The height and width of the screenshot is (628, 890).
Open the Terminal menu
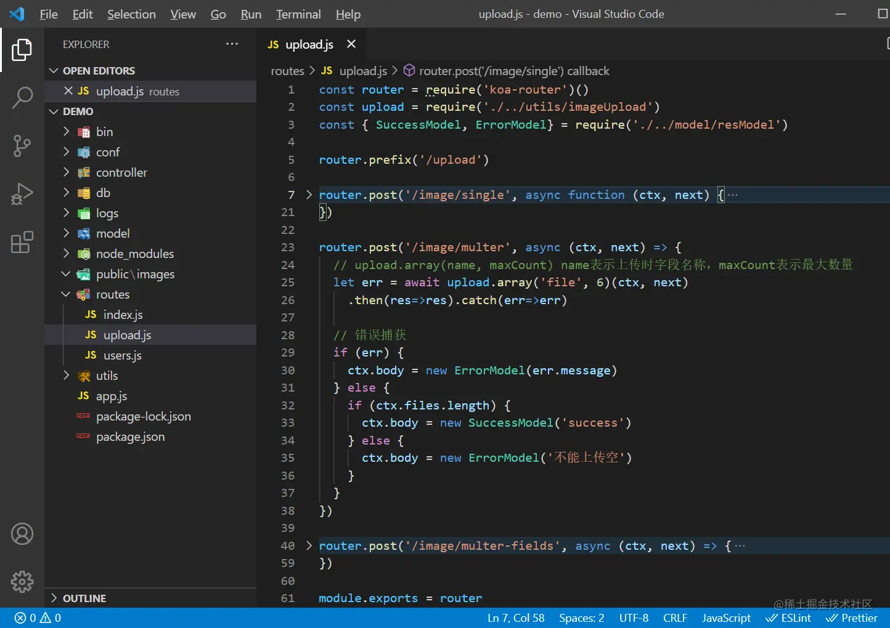pyautogui.click(x=298, y=14)
